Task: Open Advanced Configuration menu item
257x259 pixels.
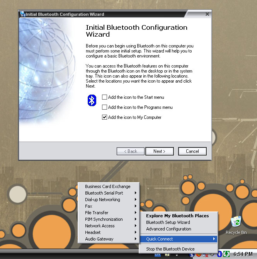Action: click(179, 229)
